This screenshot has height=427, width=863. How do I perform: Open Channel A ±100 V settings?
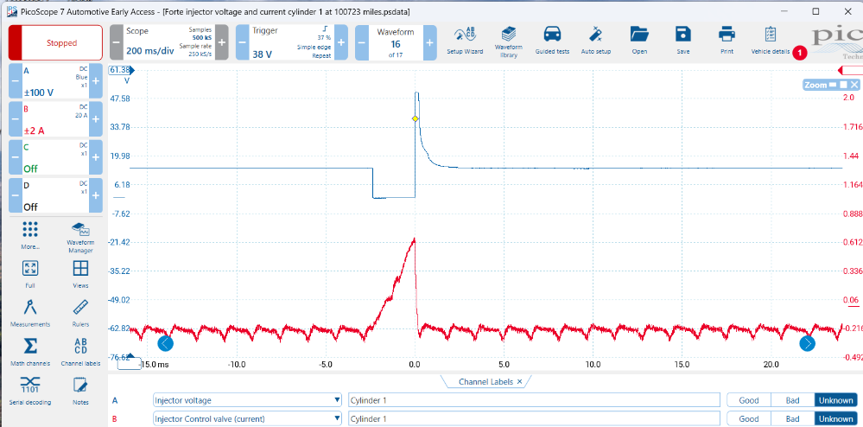(55, 81)
